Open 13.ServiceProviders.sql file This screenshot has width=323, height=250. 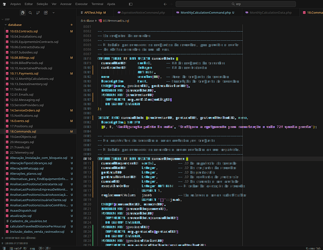coord(27,105)
